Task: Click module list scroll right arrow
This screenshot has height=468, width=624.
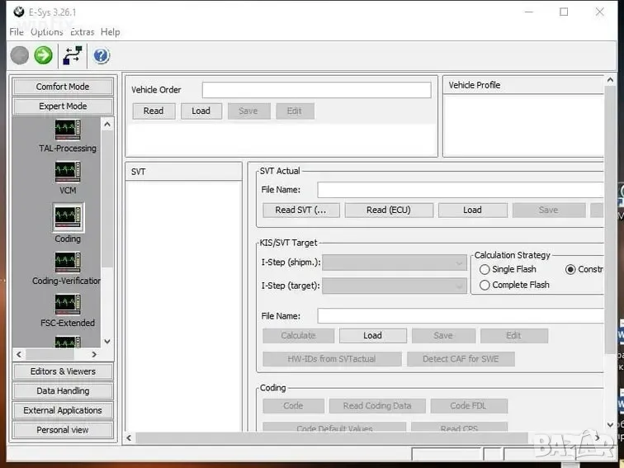Action: click(94, 354)
